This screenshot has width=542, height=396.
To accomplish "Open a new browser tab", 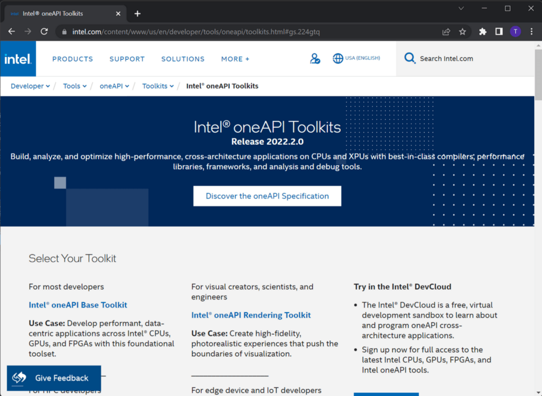I will click(138, 13).
